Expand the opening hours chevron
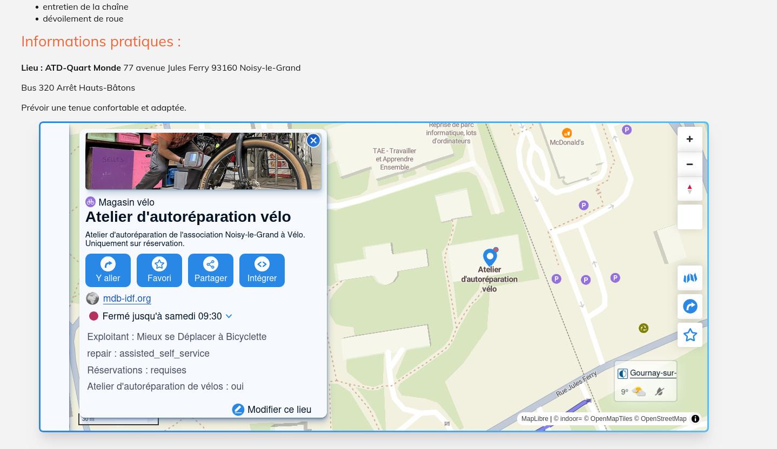Screen dimensions: 777x449 (229, 316)
